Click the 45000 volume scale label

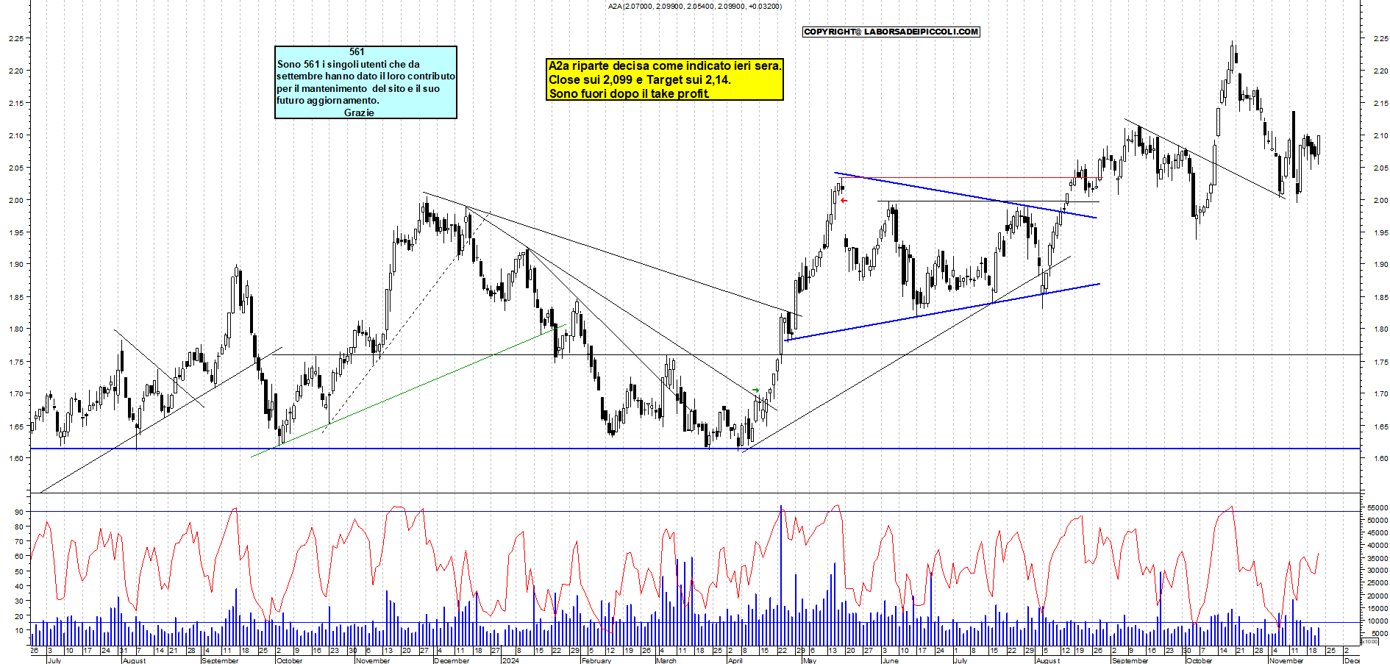(1377, 532)
